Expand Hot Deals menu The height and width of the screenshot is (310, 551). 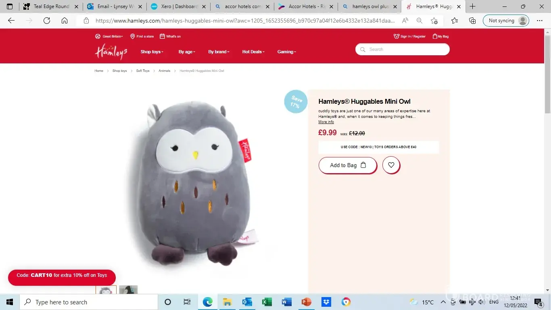253,52
